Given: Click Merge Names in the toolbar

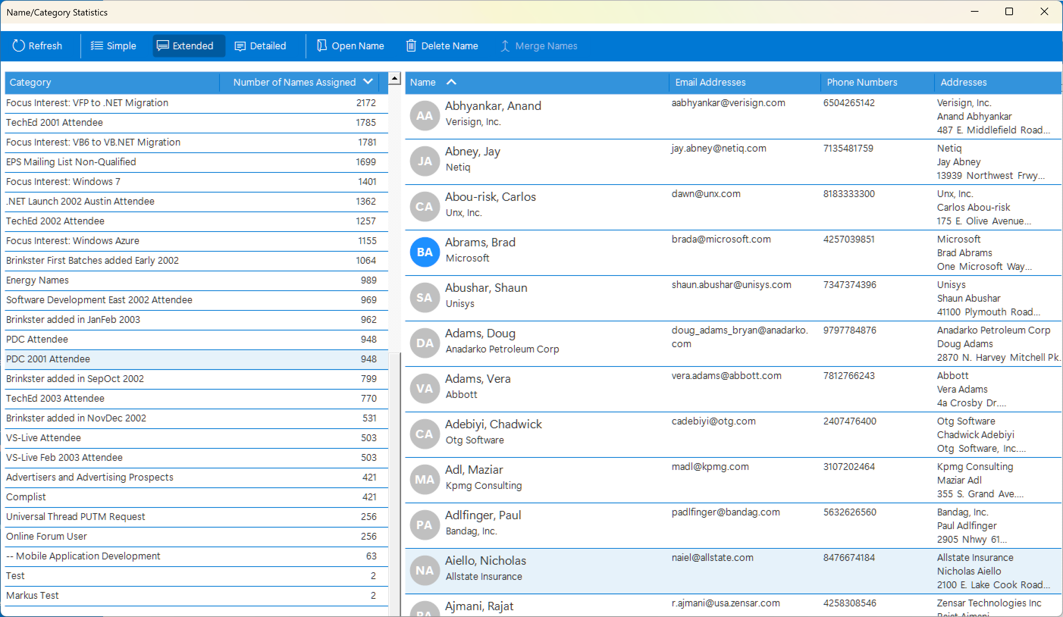Looking at the screenshot, I should 539,45.
